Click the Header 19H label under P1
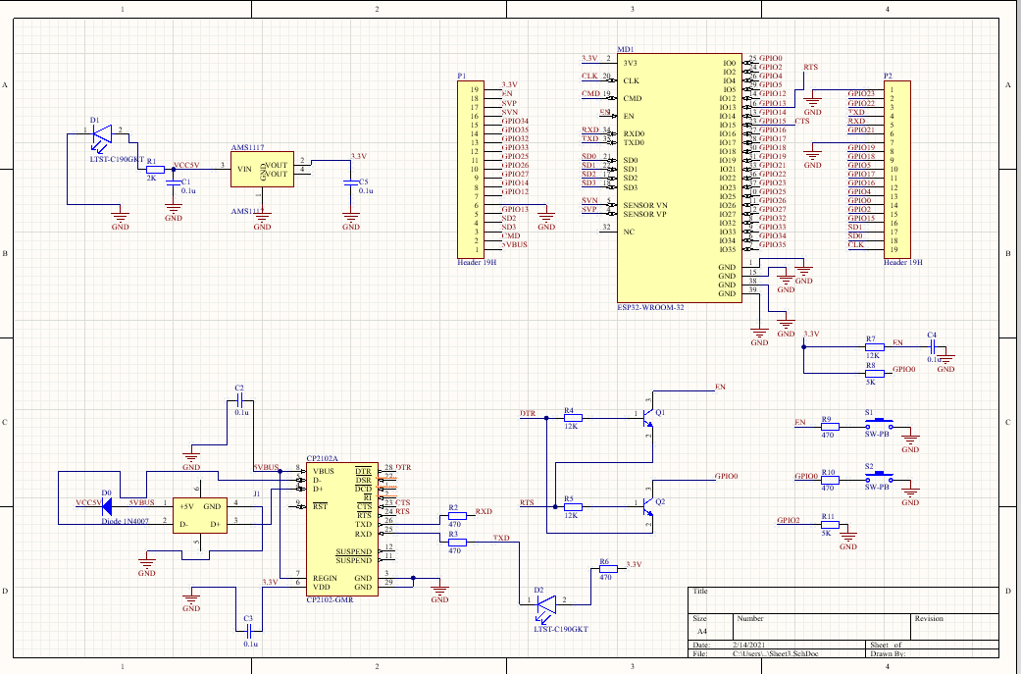The width and height of the screenshot is (1021, 674). (x=477, y=262)
